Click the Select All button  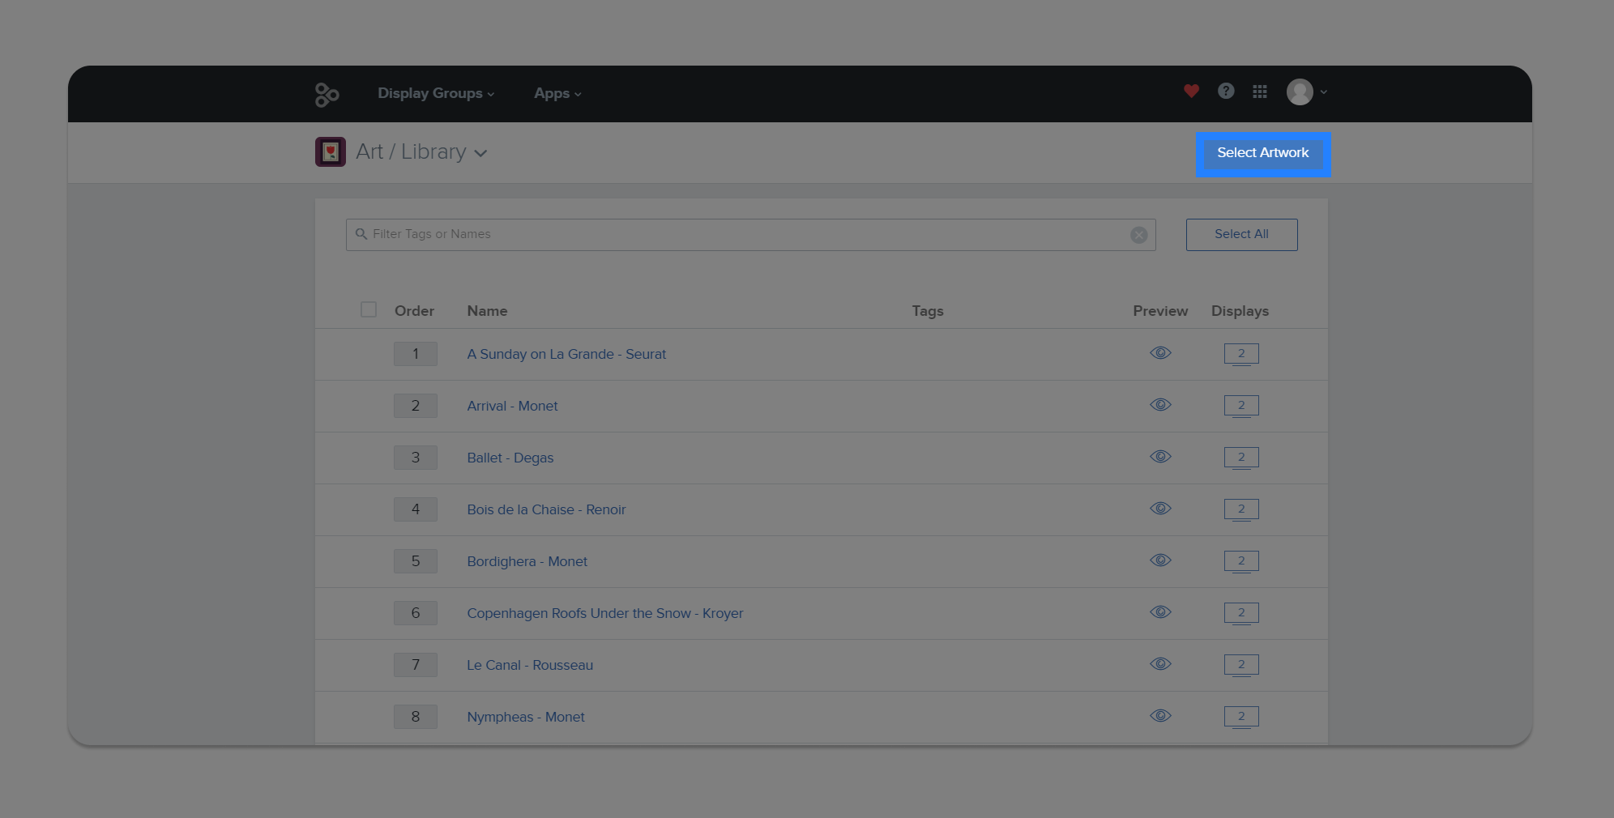(1241, 234)
